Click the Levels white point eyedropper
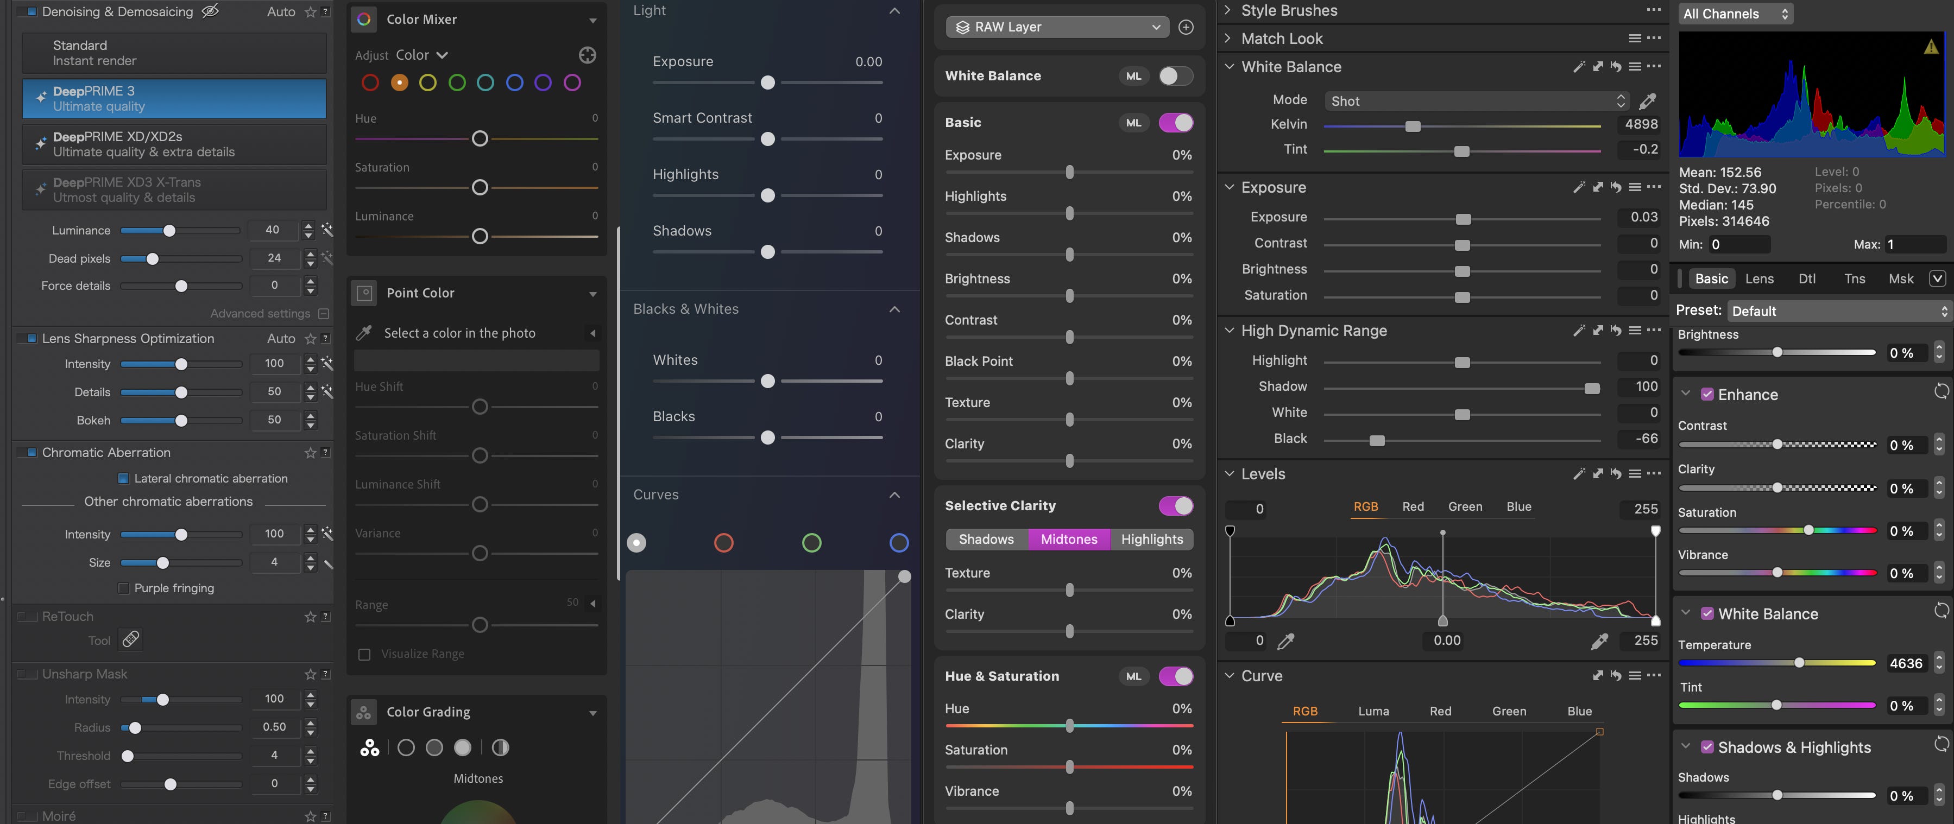Viewport: 1954px width, 824px height. 1599,641
